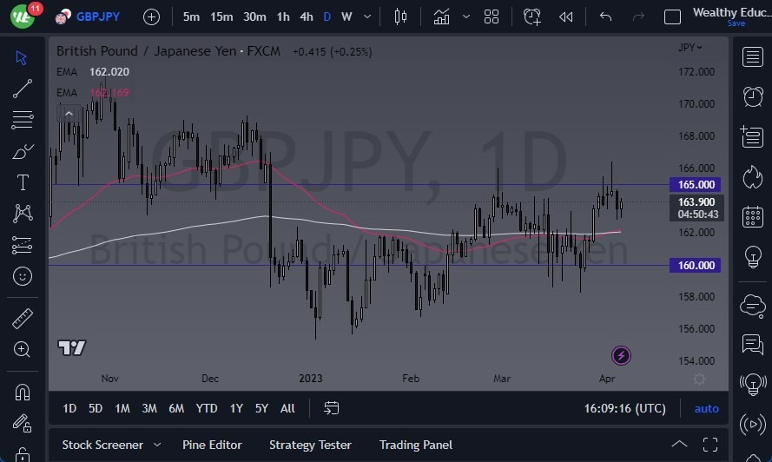Undo the last chart action
The width and height of the screenshot is (772, 462).
pyautogui.click(x=605, y=16)
